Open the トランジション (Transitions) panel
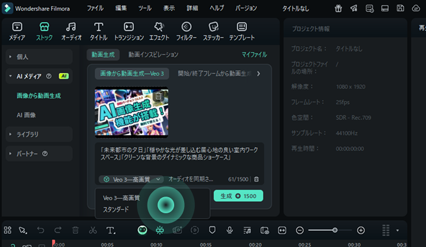This screenshot has height=247, width=426. 129,32
